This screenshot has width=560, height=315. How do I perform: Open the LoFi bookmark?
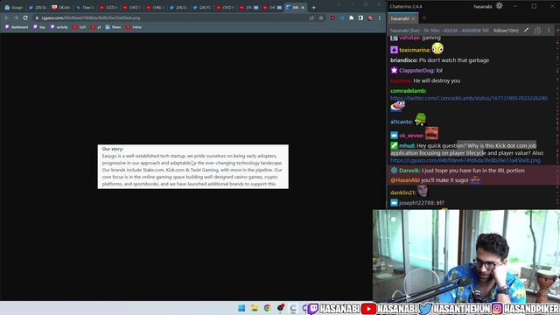click(x=80, y=27)
